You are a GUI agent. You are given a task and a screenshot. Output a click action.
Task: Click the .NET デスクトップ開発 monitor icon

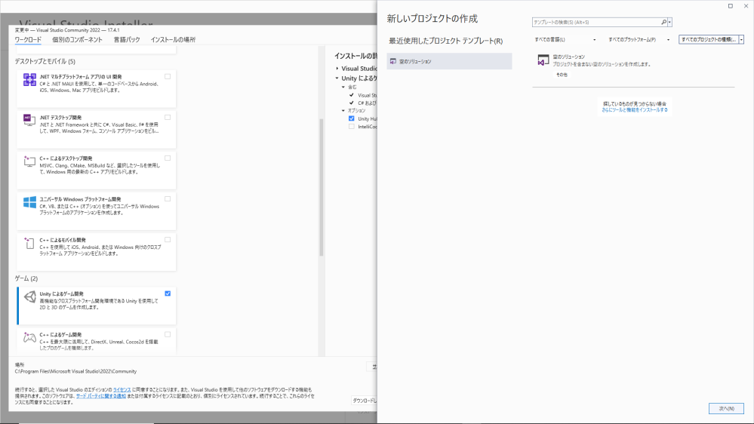(30, 121)
